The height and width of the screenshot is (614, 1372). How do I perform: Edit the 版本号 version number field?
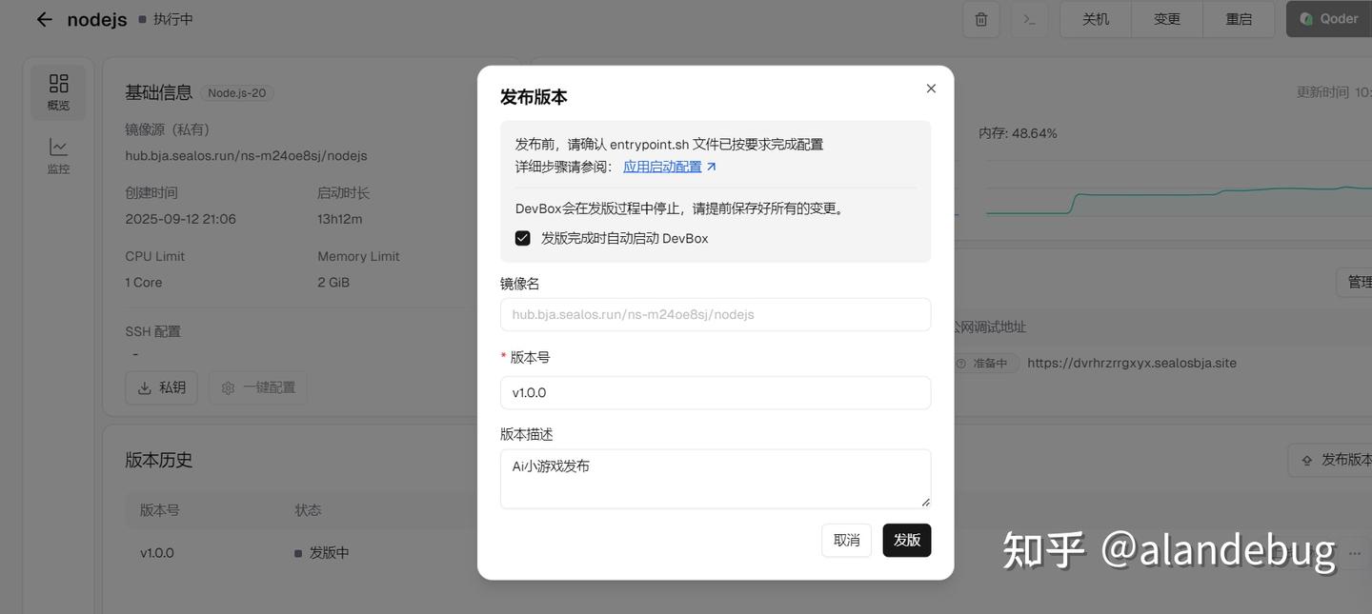[716, 392]
